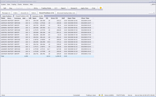Click the yellow face icon in the toolbar
Screen dimensions: 156x97
101,8
